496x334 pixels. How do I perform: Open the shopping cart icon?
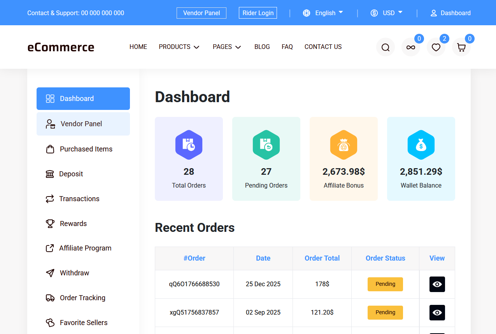[x=461, y=47]
